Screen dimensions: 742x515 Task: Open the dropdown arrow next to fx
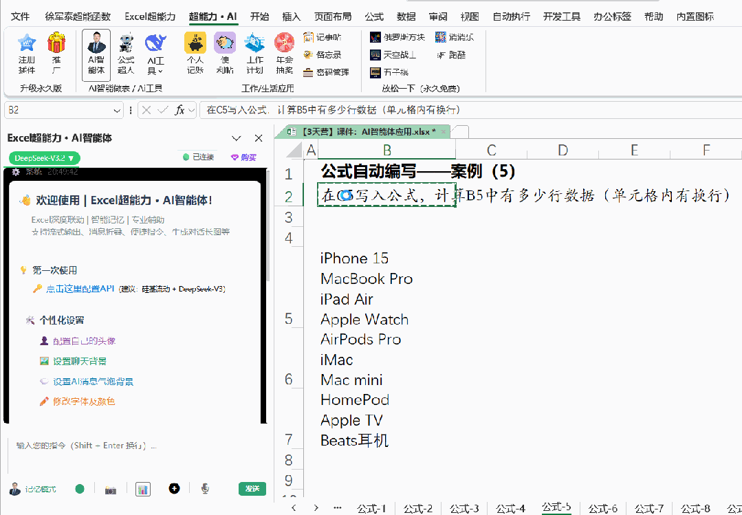(x=191, y=110)
